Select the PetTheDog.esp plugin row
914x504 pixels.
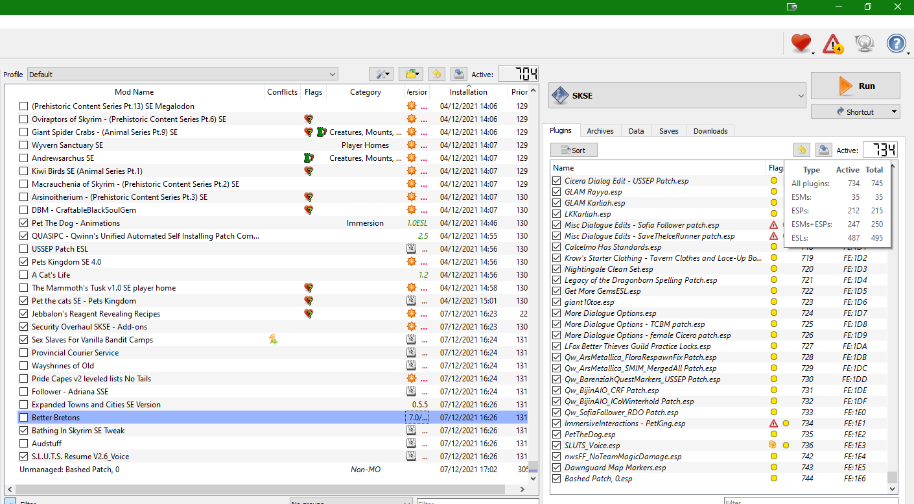[x=719, y=435]
